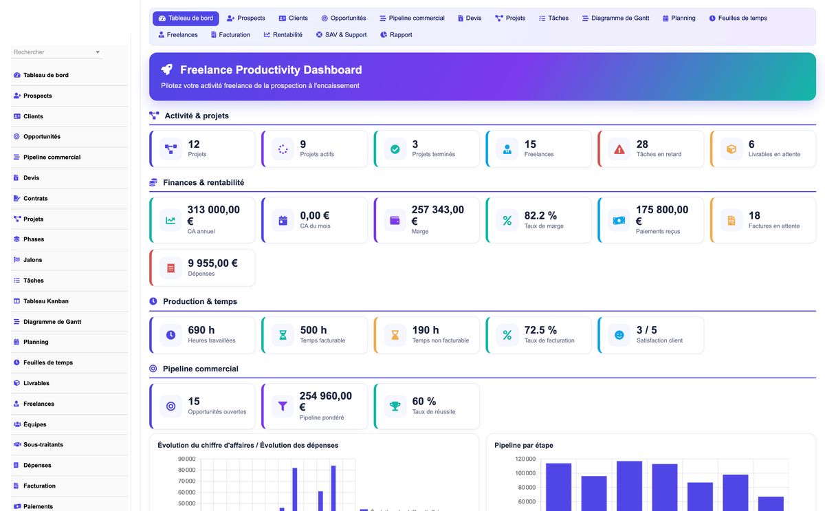Screen dimensions: 825x511
Task: Click the Taux de marge percent icon
Action: coord(507,221)
